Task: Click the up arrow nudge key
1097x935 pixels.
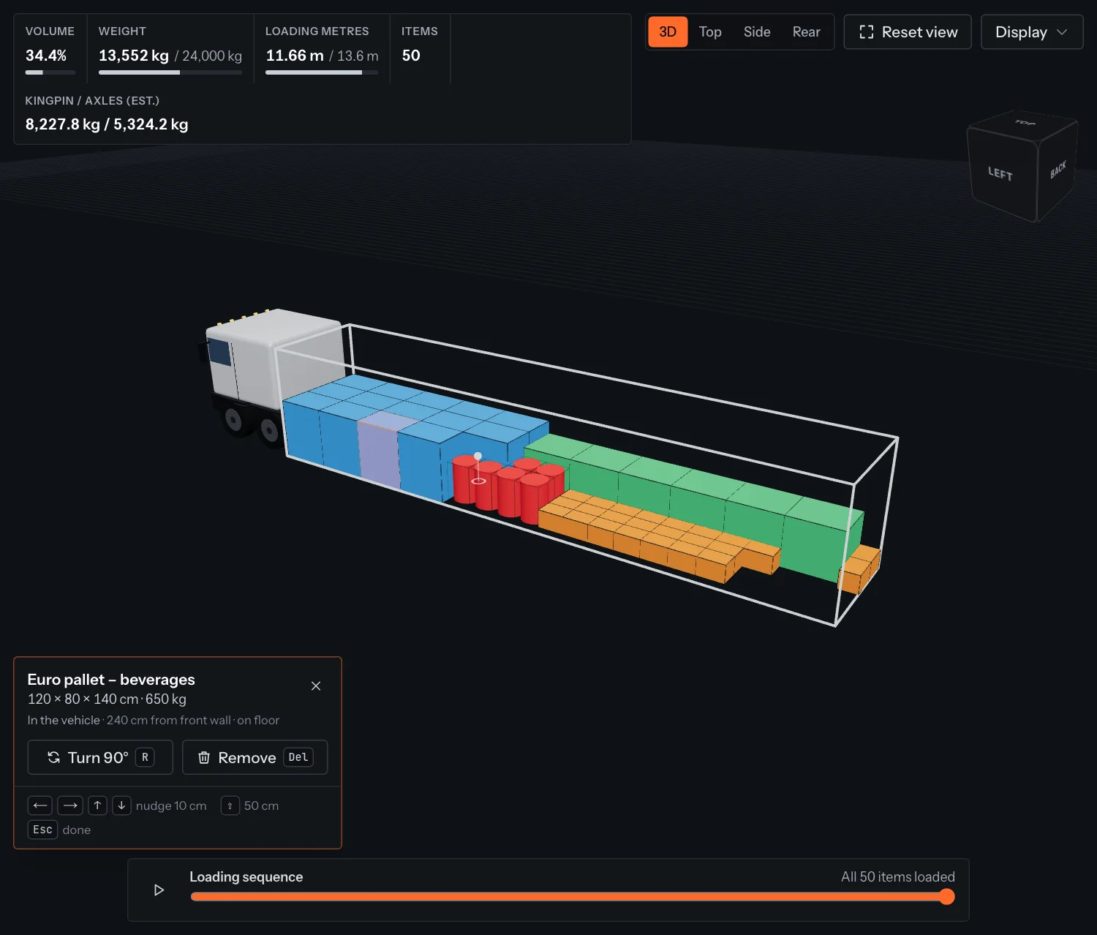Action: [x=97, y=806]
